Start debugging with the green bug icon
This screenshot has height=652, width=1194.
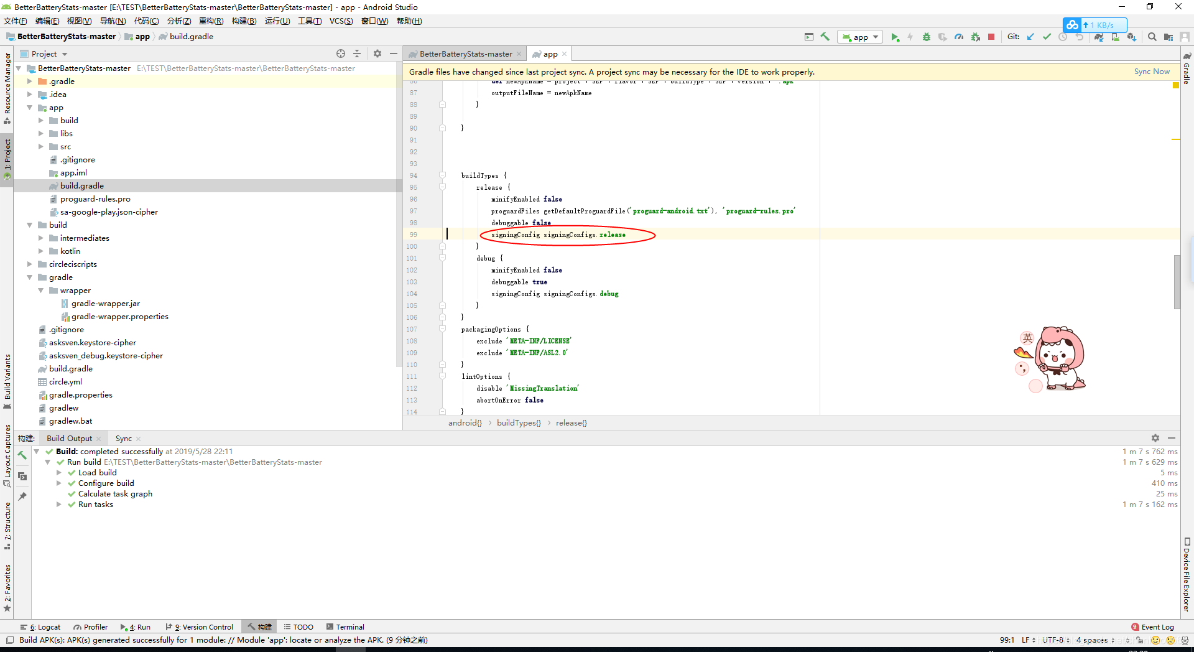[926, 37]
